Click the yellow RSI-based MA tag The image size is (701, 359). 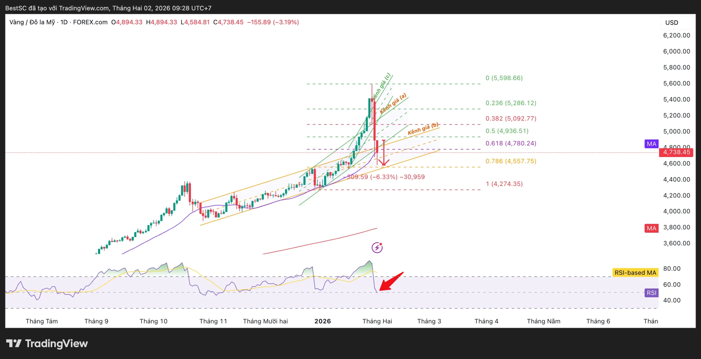tap(635, 273)
